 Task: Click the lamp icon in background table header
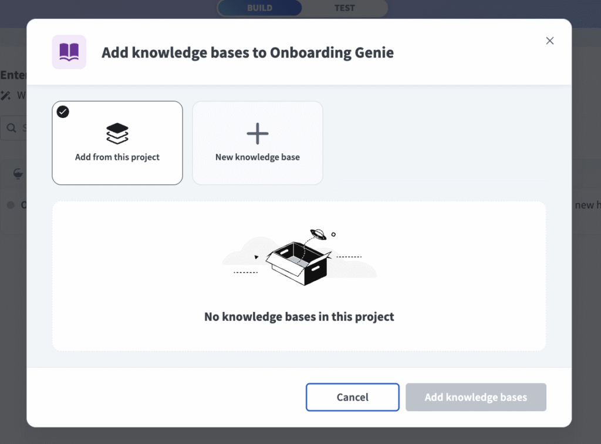(x=18, y=173)
